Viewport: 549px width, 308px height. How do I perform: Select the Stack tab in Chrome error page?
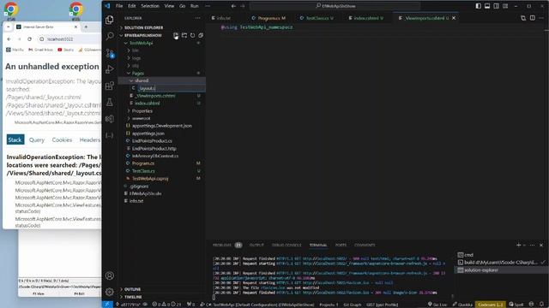click(15, 139)
